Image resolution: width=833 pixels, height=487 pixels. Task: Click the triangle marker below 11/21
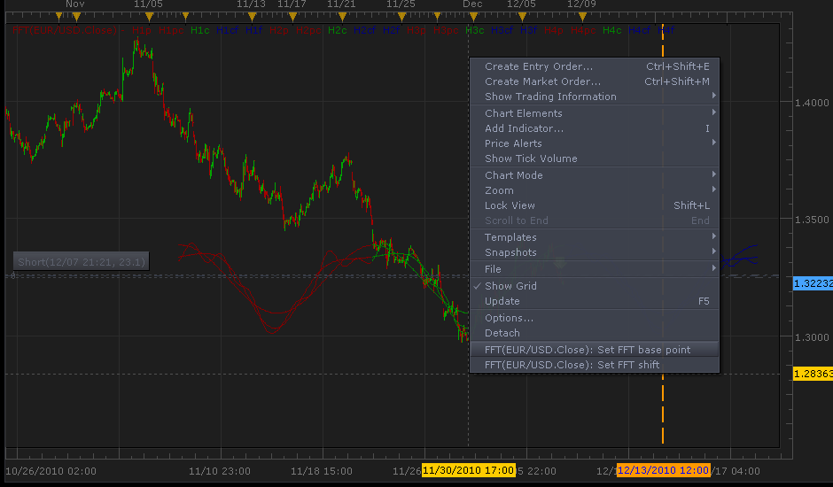tap(343, 18)
